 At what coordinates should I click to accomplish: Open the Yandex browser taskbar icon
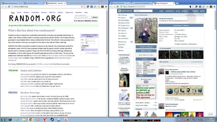pos(45,120)
